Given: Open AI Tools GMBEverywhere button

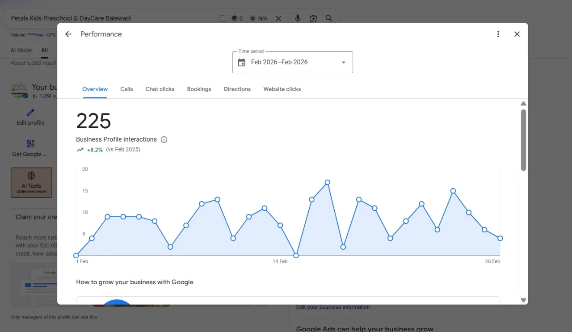Looking at the screenshot, I should pos(31,182).
